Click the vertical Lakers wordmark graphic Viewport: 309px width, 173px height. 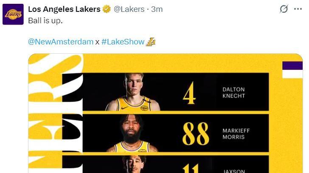56,113
